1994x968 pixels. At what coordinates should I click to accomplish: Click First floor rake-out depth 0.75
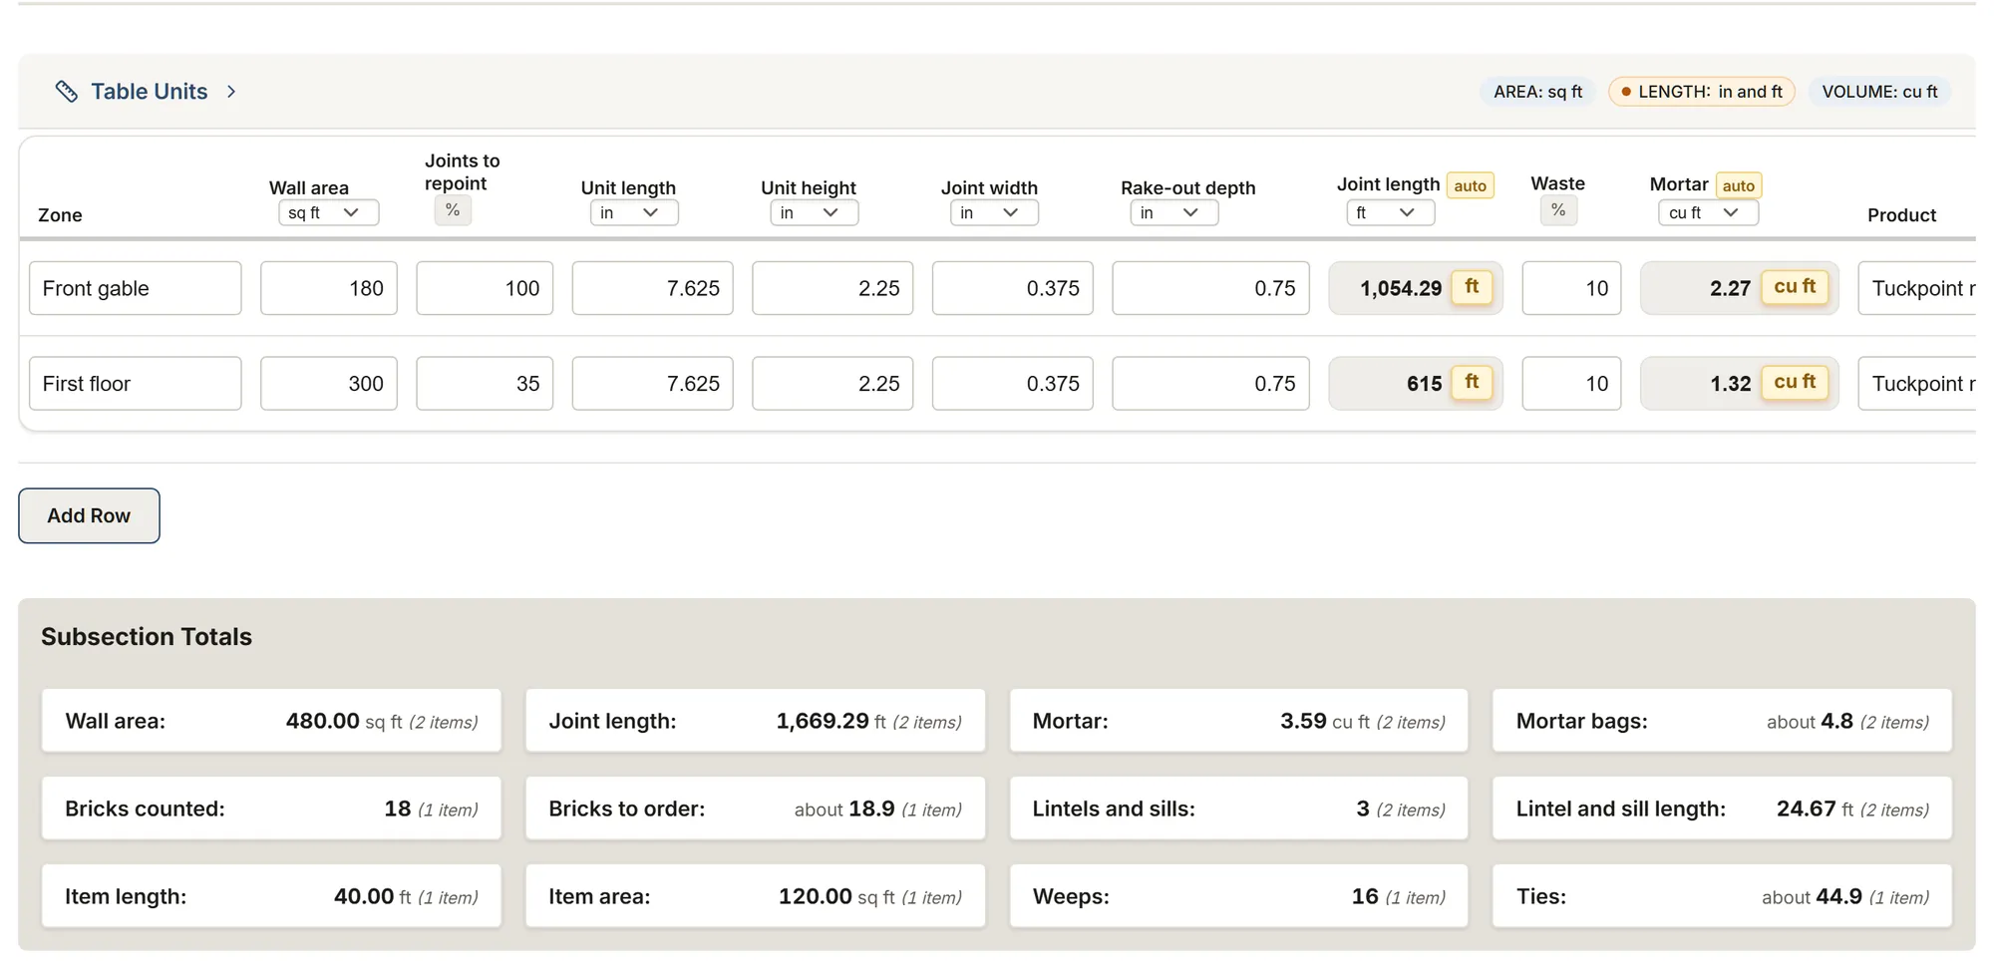coord(1210,384)
